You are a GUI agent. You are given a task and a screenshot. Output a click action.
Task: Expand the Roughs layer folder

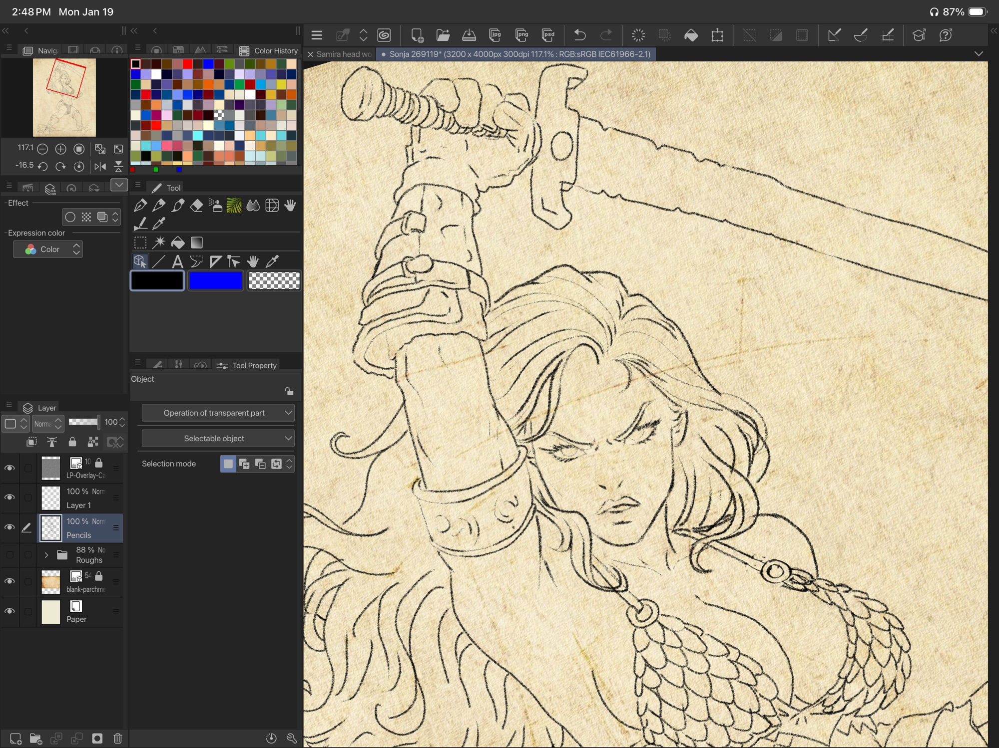point(46,555)
